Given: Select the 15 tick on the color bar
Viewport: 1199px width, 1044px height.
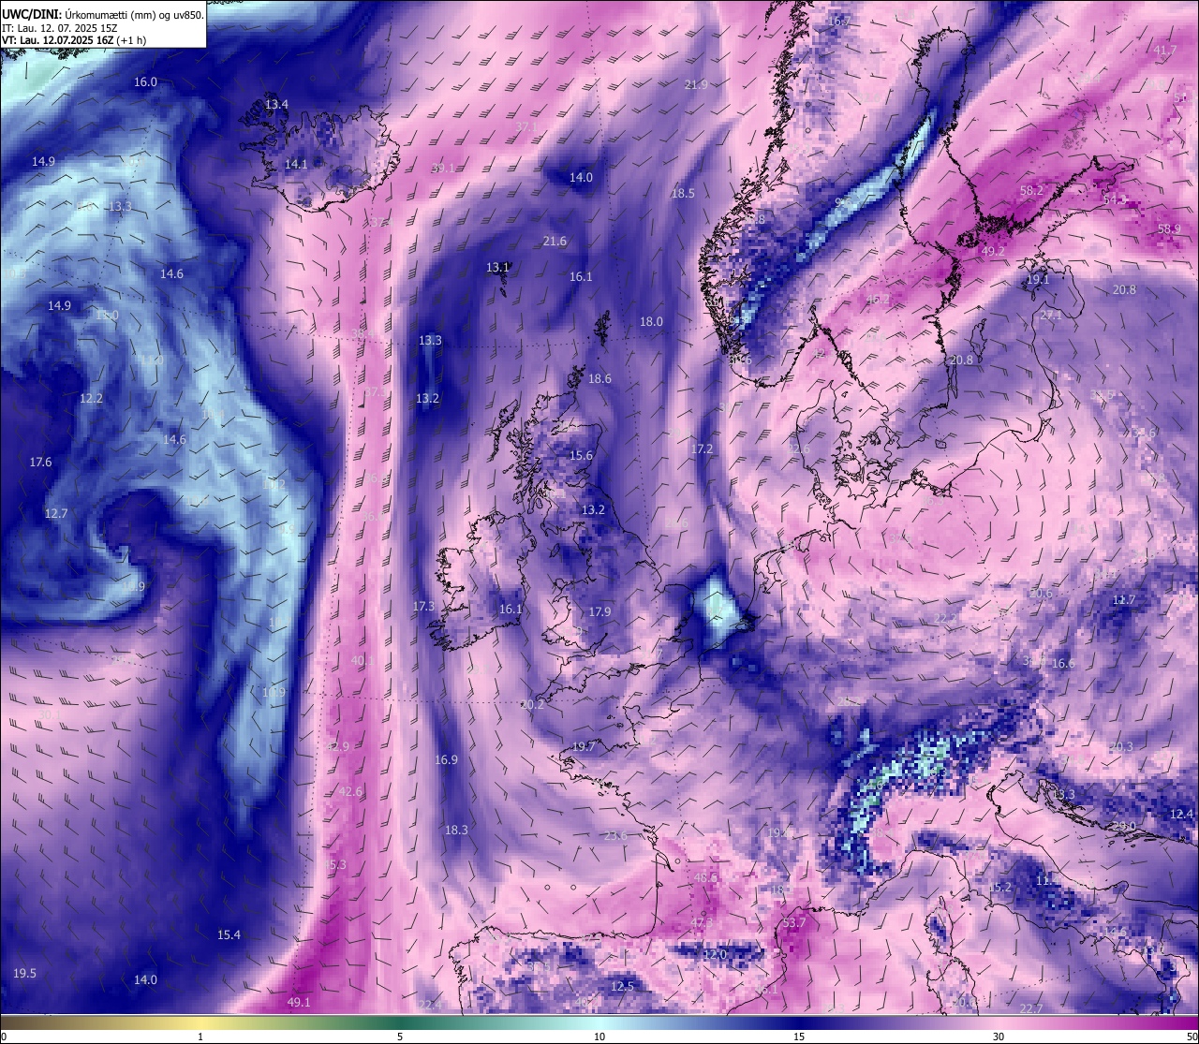Looking at the screenshot, I should pyautogui.click(x=799, y=1037).
